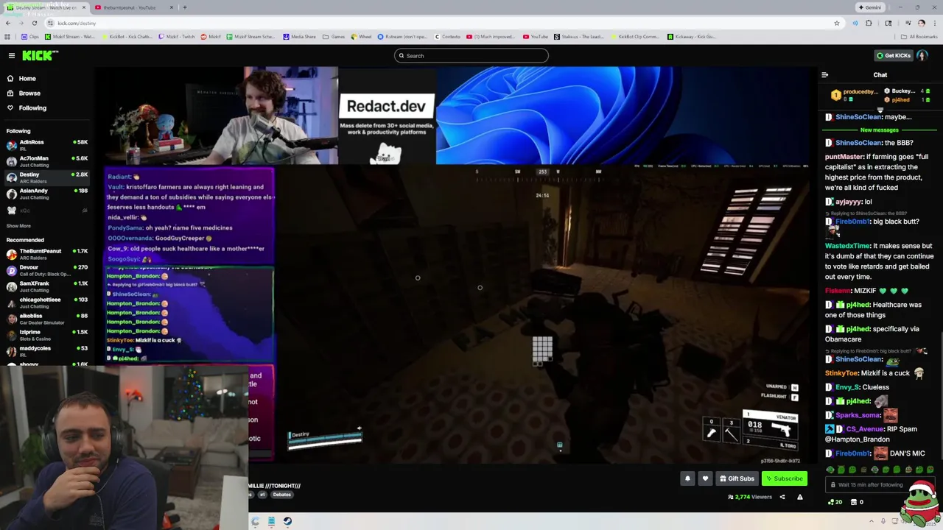Open Ac7ionMan channel in Following list
Image resolution: width=943 pixels, height=530 pixels.
point(46,161)
